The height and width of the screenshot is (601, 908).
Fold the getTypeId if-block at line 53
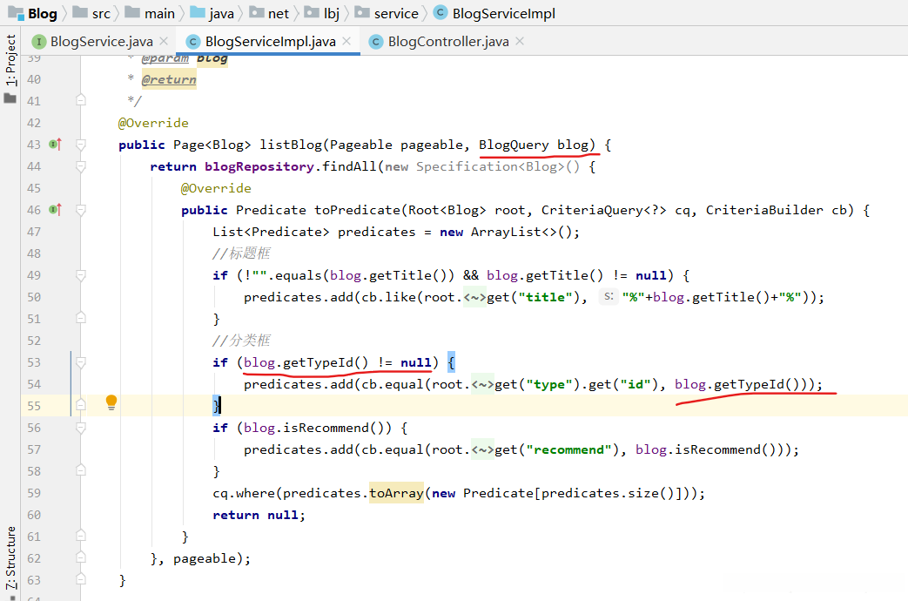tap(81, 362)
